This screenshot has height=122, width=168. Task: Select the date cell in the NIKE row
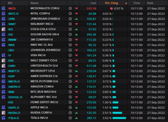pos(156,45)
